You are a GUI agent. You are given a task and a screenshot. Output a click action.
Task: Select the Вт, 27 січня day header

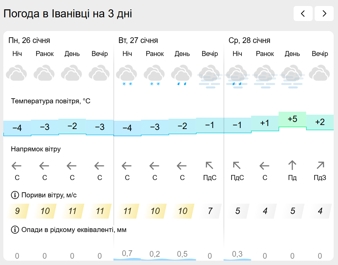(138, 41)
